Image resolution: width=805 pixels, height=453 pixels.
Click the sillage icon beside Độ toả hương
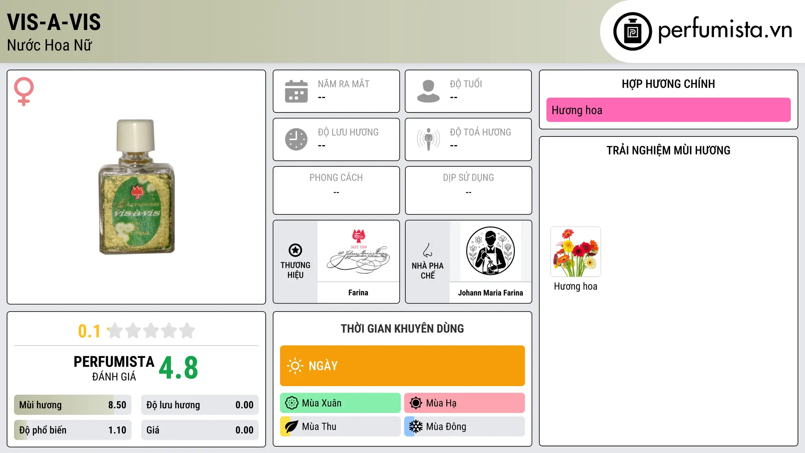coord(428,139)
